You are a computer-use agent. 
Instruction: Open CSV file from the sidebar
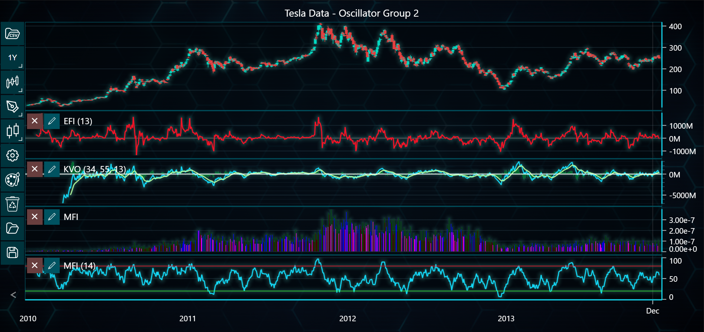(12, 34)
